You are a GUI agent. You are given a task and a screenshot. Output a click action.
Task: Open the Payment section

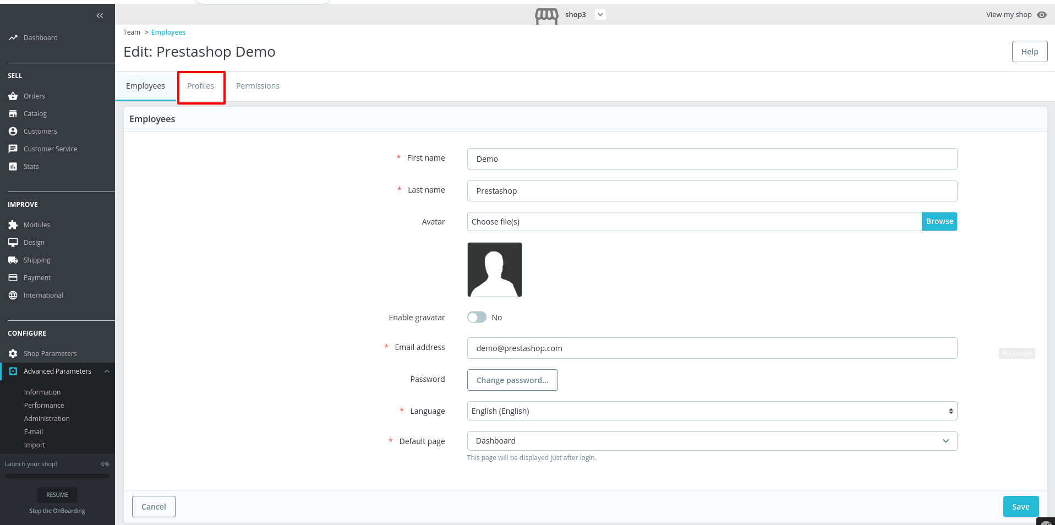tap(37, 277)
